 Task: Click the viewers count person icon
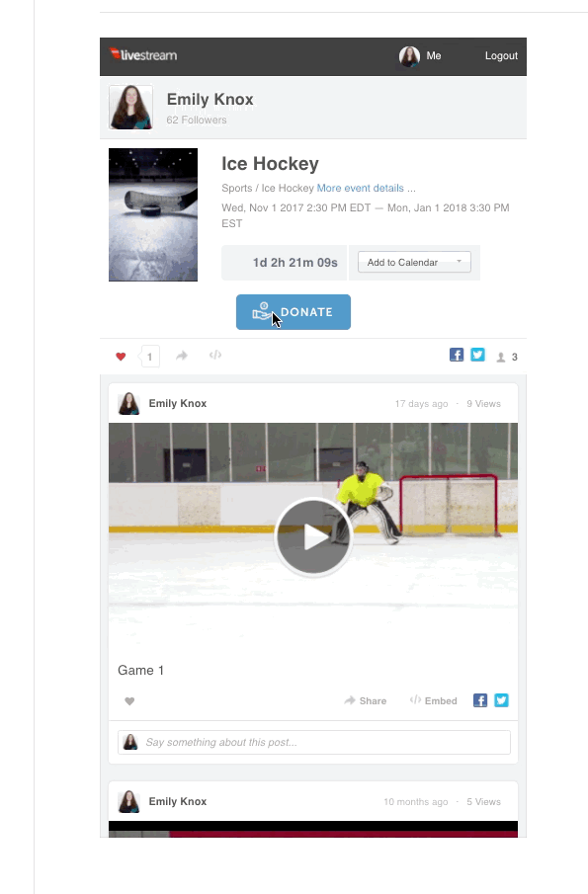pos(501,357)
